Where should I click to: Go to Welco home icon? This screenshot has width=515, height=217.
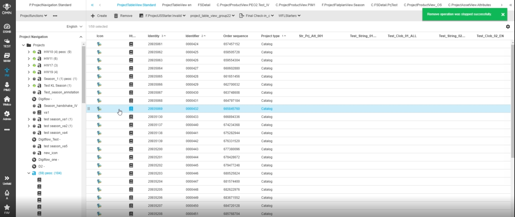click(x=7, y=101)
